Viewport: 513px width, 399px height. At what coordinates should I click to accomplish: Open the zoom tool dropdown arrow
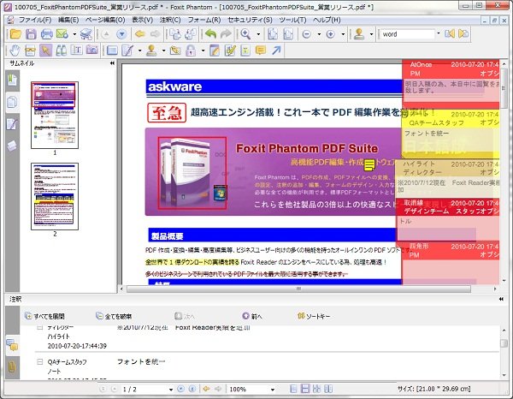[258, 34]
